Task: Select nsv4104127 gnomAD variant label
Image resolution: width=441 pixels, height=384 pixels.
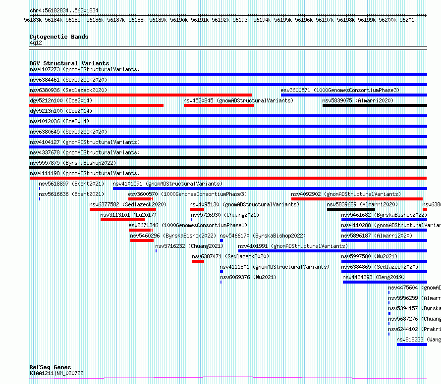Action: 85,142
